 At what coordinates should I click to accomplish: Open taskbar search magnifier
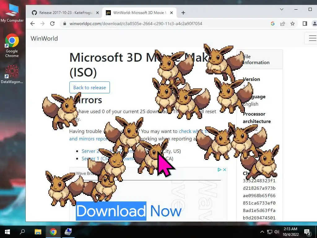click(x=22, y=232)
